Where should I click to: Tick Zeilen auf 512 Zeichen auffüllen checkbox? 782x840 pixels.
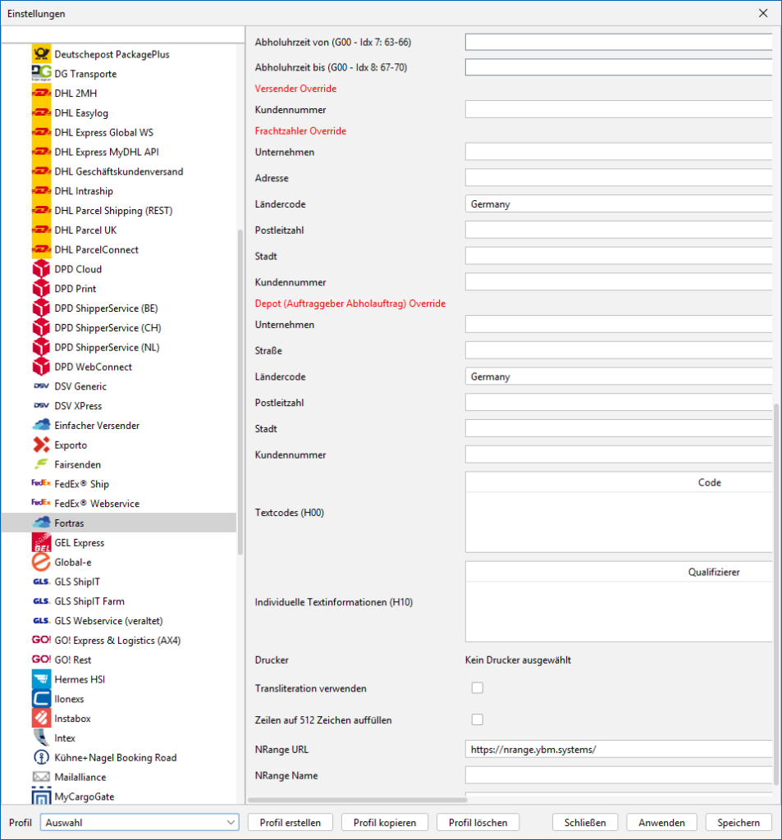pos(477,719)
